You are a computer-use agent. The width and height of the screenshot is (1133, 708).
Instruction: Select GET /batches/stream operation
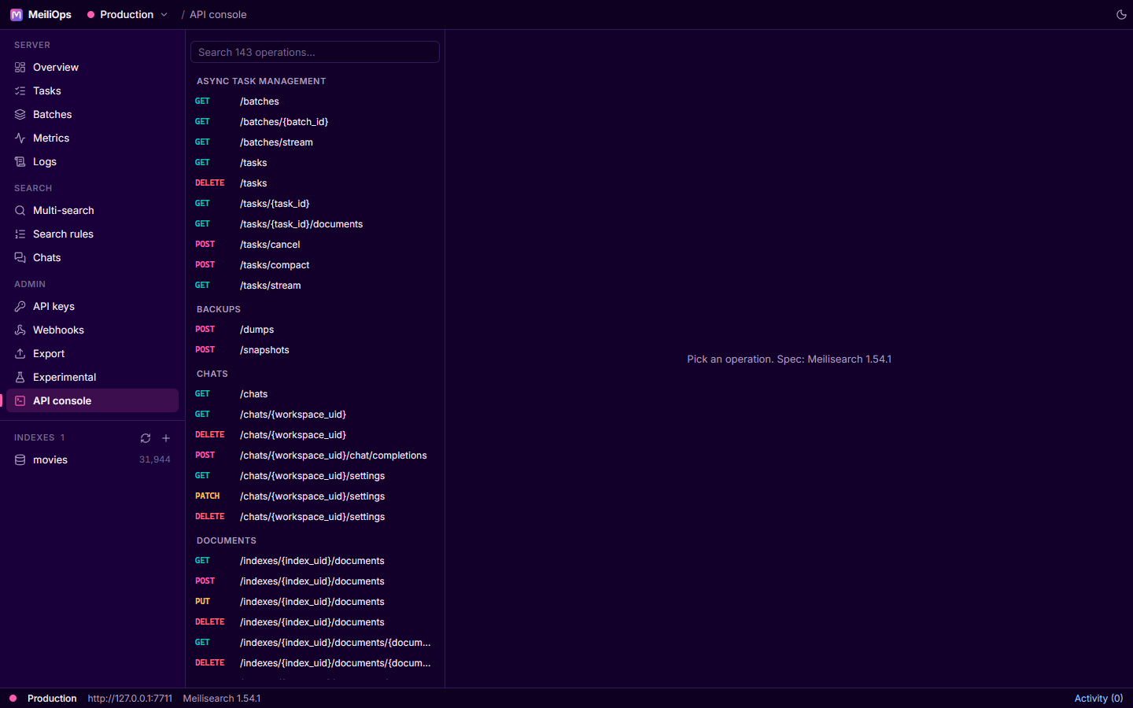(x=315, y=142)
